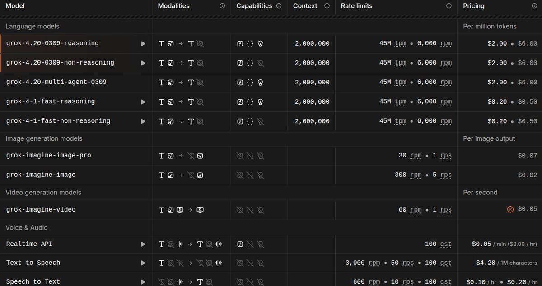Click the text output icon for grok-4.20-multi-agent-0309
This screenshot has width=542, height=286.
[x=191, y=83]
